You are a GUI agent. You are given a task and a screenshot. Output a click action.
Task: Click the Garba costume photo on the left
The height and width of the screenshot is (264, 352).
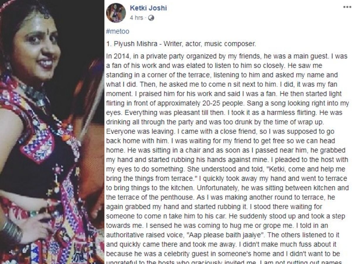click(x=53, y=132)
